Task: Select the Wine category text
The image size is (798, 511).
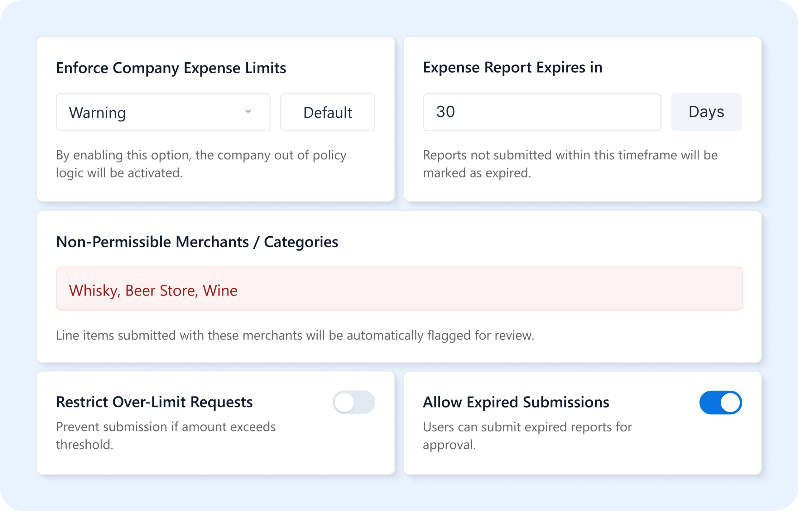Action: 221,290
